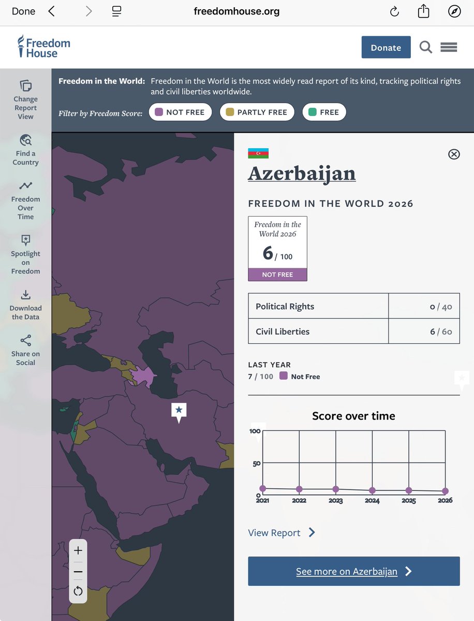The height and width of the screenshot is (621, 474).
Task: Open Spotlight on Freedom in sidebar
Action: (25, 255)
